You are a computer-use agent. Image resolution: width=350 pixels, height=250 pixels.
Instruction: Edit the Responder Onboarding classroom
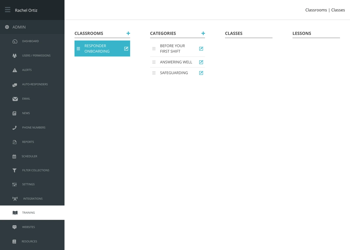tap(126, 48)
